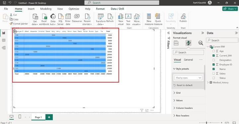Click the Save icon in title bar

(x=4, y=3)
